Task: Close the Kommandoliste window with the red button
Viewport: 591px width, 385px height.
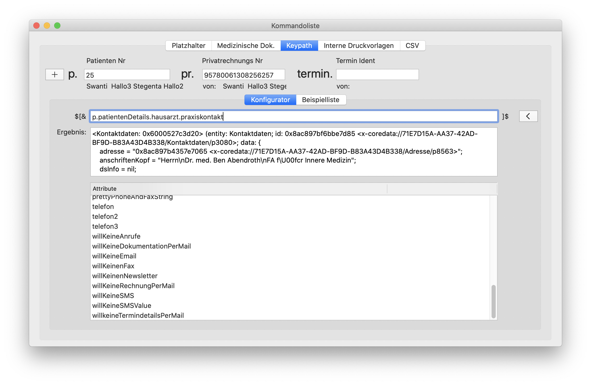Action: tap(36, 26)
